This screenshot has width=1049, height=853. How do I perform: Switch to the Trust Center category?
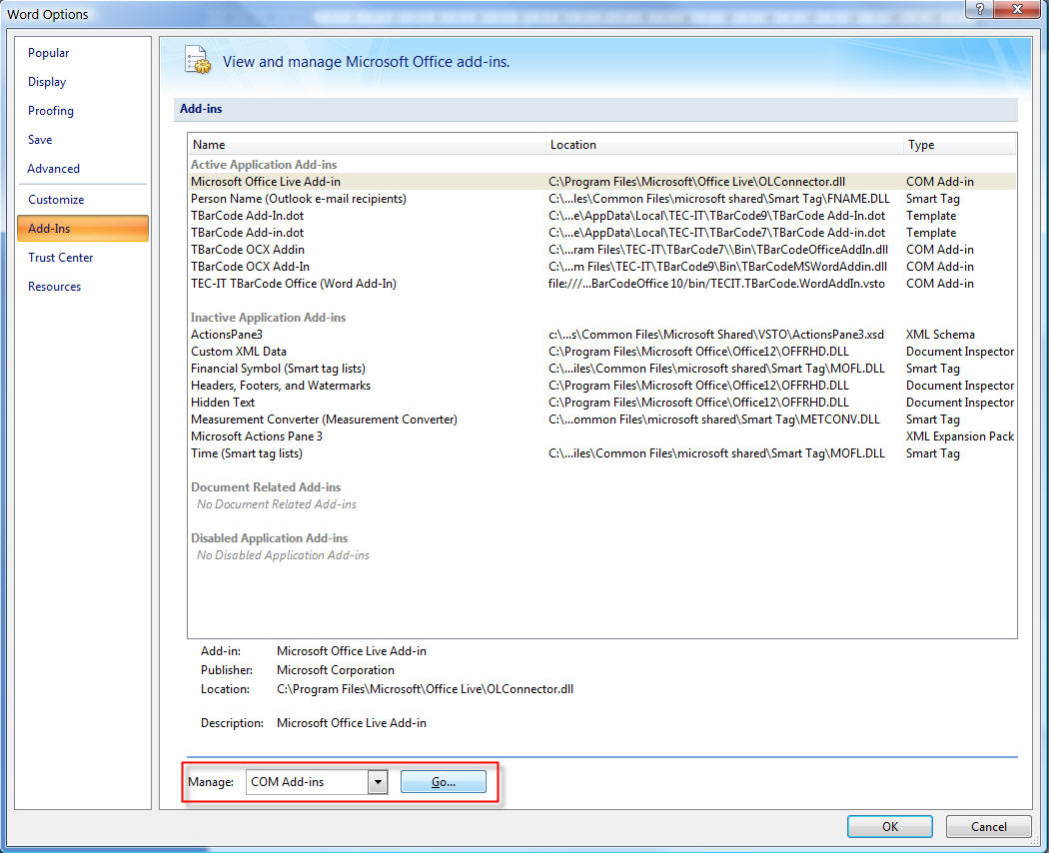pos(60,257)
